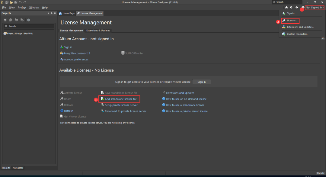Switch to Navigator tab at panel bottom
The height and width of the screenshot is (177, 326).
[x=18, y=168]
